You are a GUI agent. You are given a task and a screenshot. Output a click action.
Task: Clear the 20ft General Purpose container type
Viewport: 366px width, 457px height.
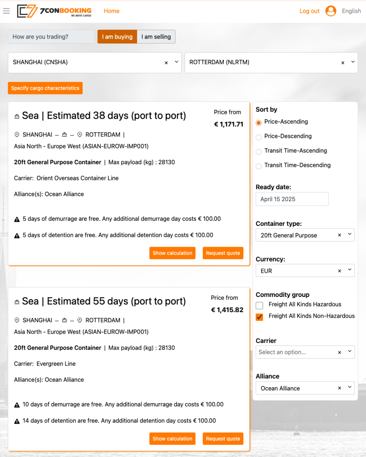pyautogui.click(x=340, y=235)
